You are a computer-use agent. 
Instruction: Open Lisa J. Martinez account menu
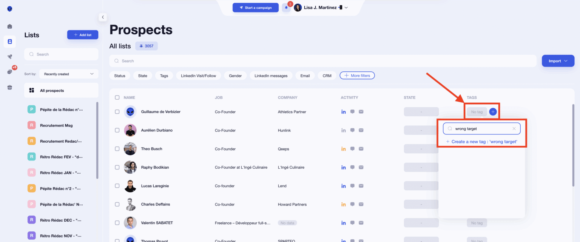pyautogui.click(x=321, y=8)
